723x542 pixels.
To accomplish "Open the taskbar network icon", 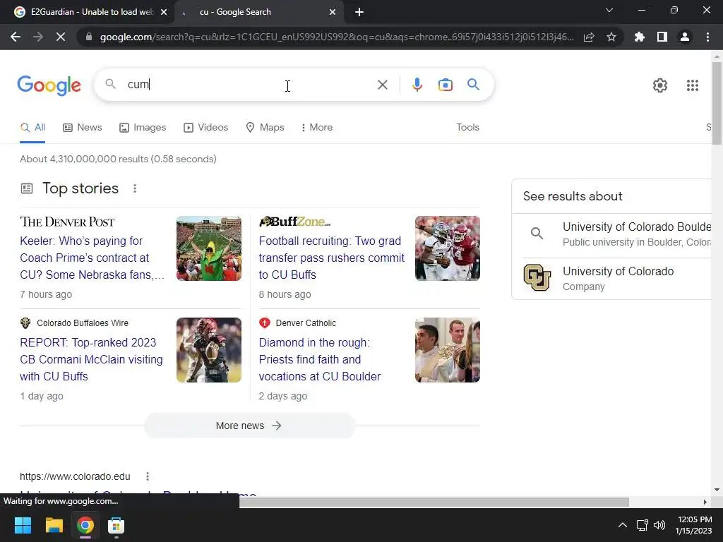I will tap(643, 525).
